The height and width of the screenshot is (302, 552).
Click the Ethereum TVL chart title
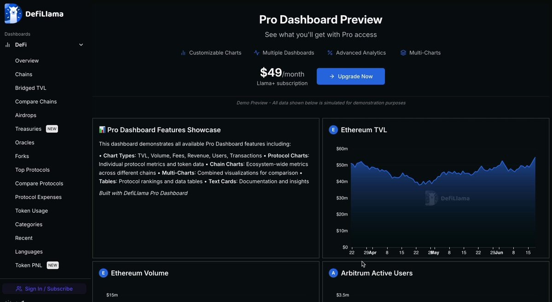[364, 130]
